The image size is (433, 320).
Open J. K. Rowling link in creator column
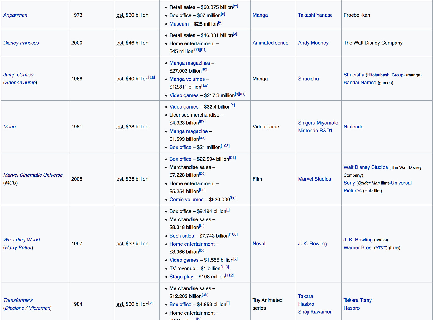313,244
